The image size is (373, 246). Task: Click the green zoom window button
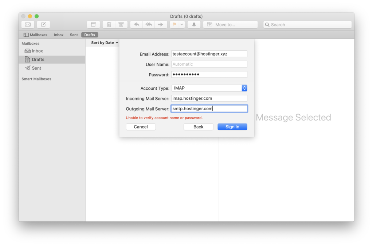[37, 16]
